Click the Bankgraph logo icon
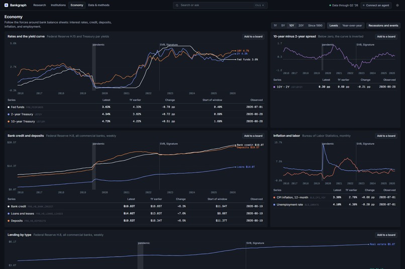This screenshot has width=405, height=269. 6,5
